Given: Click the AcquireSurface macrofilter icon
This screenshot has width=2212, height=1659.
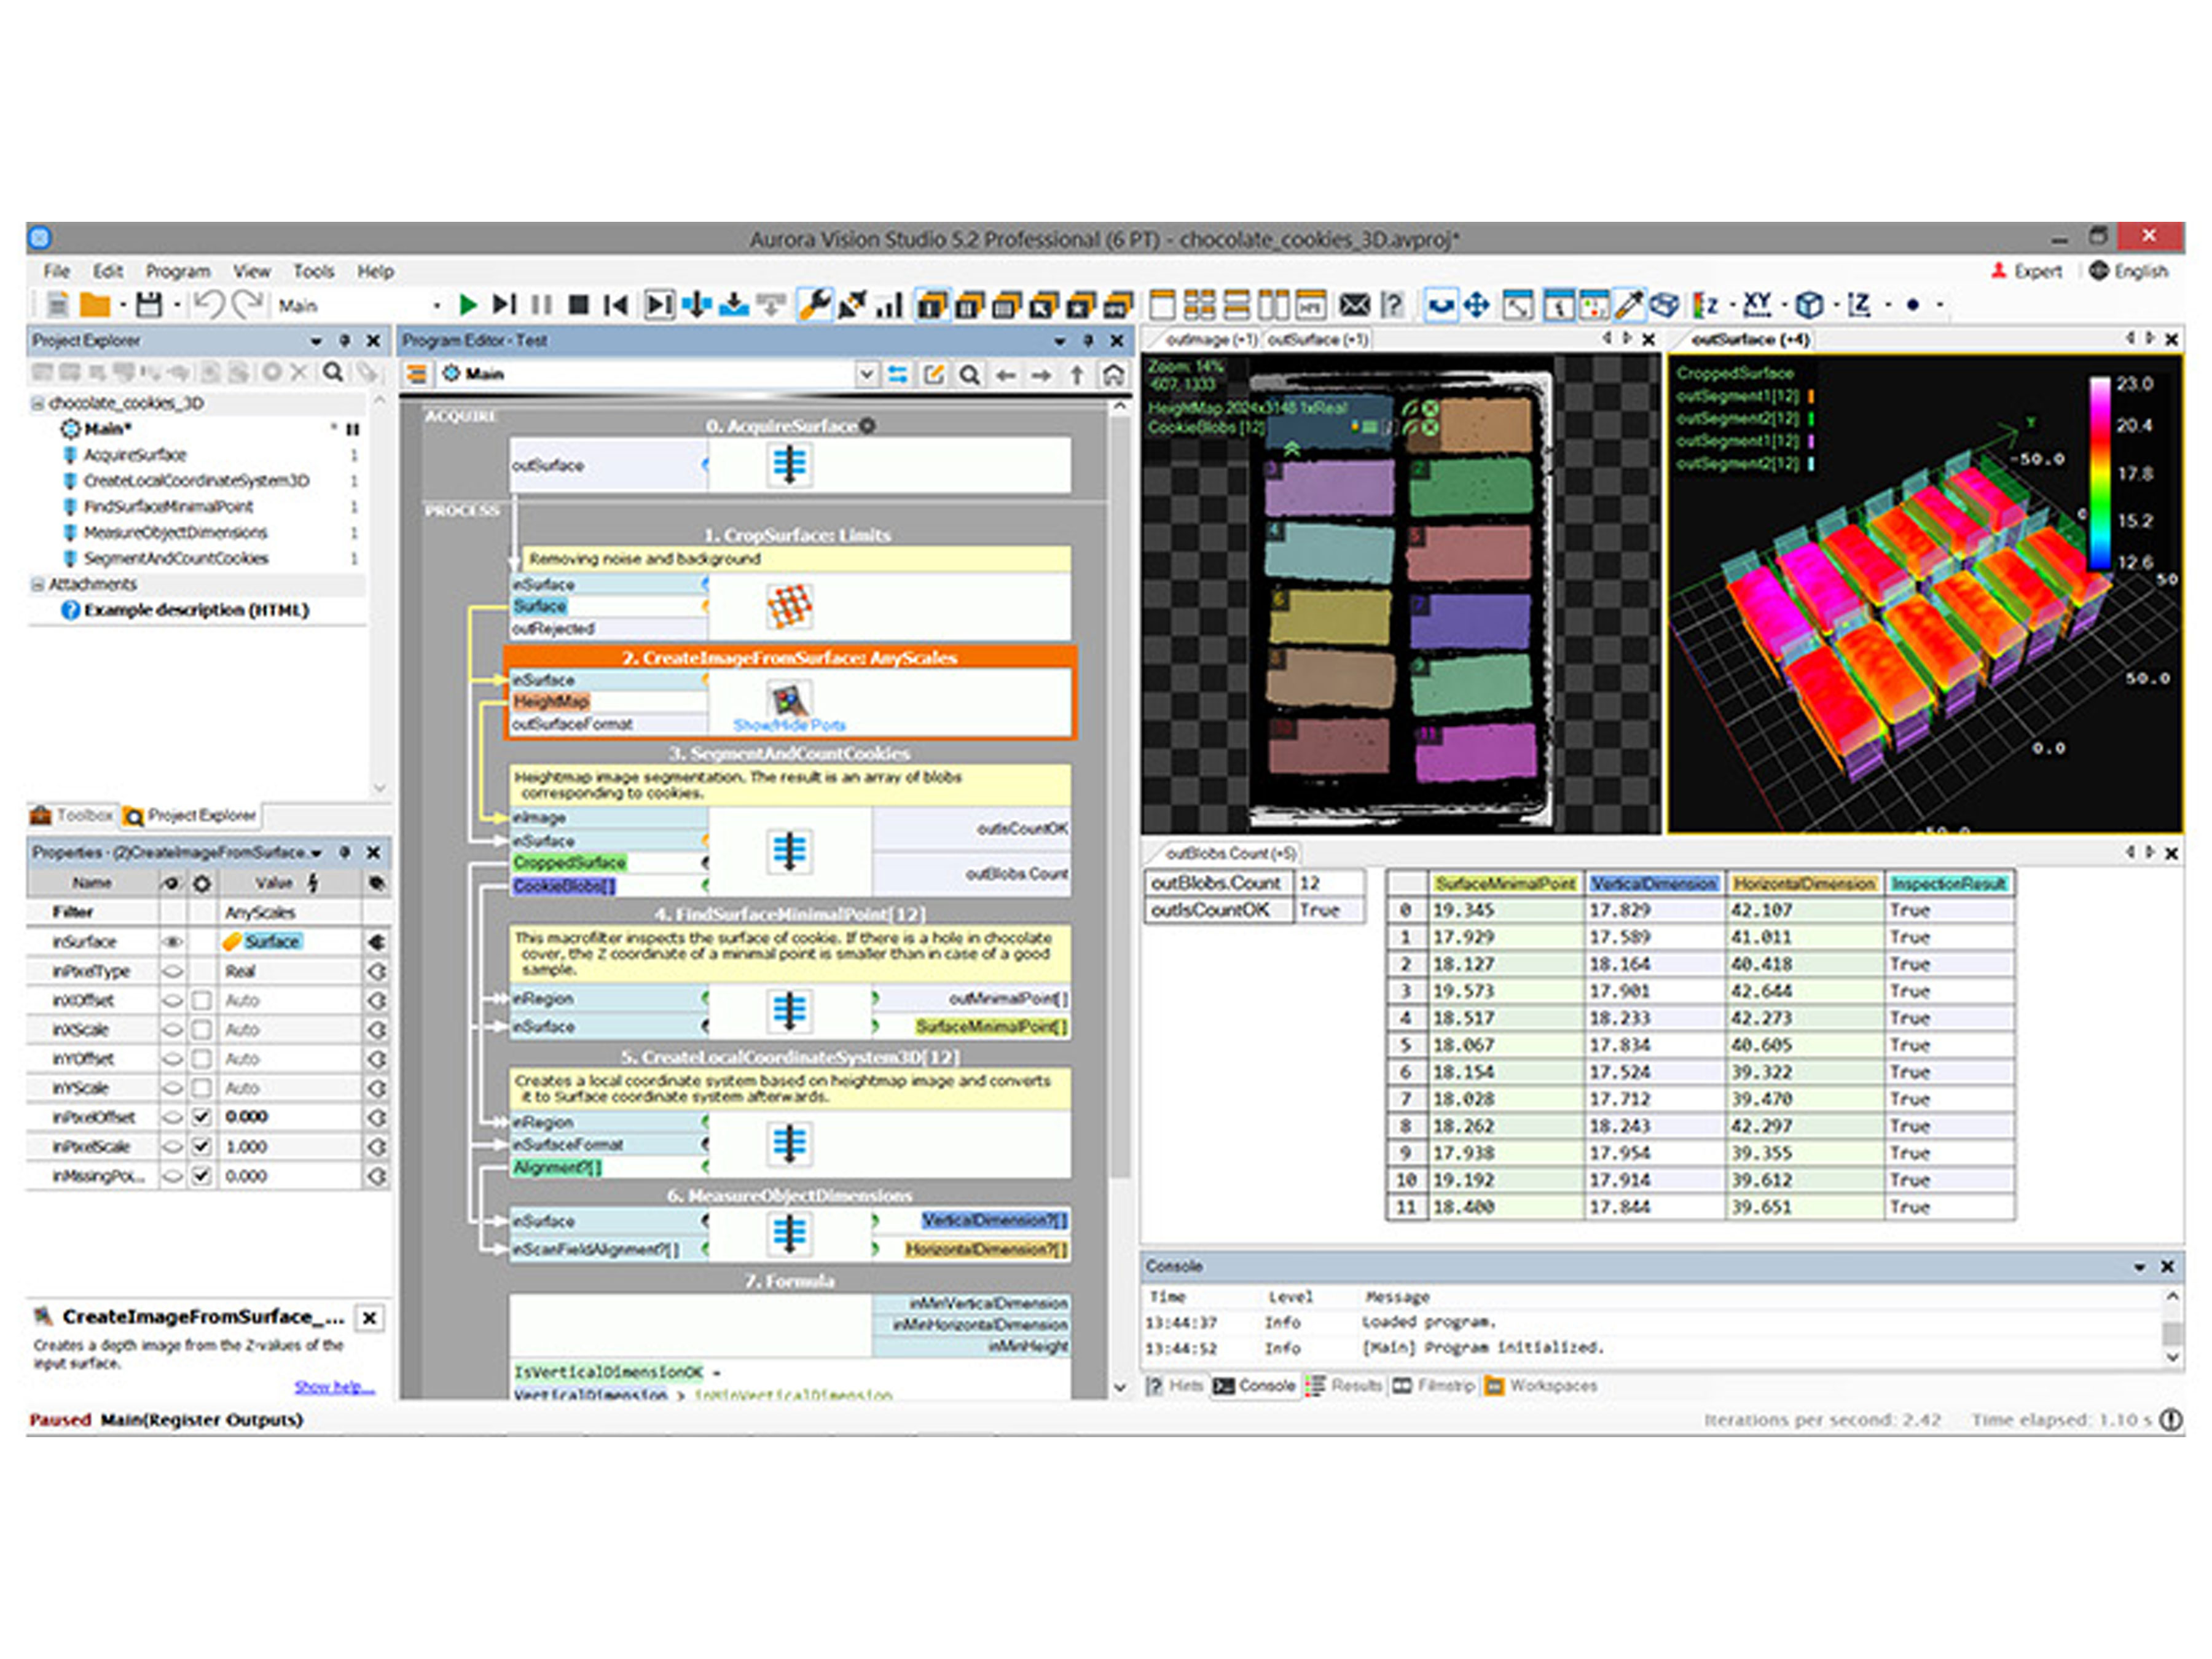Looking at the screenshot, I should tap(789, 465).
